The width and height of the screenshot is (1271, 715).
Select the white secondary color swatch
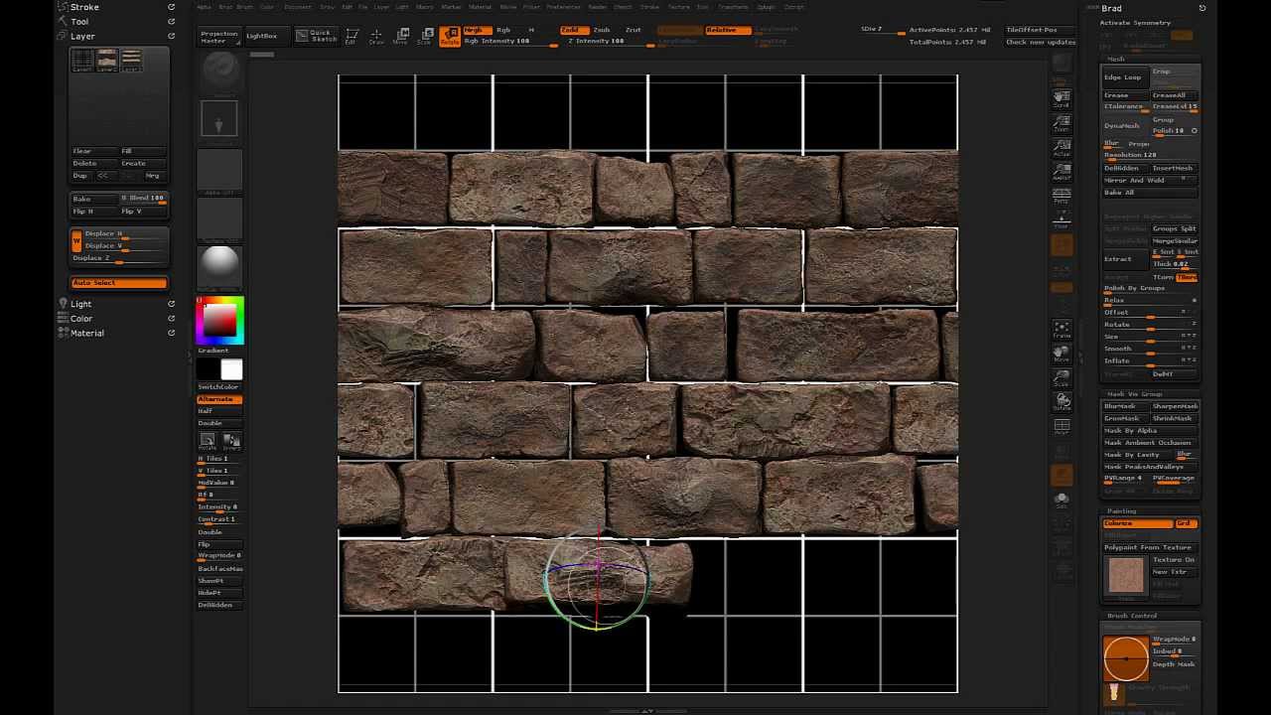pos(231,370)
